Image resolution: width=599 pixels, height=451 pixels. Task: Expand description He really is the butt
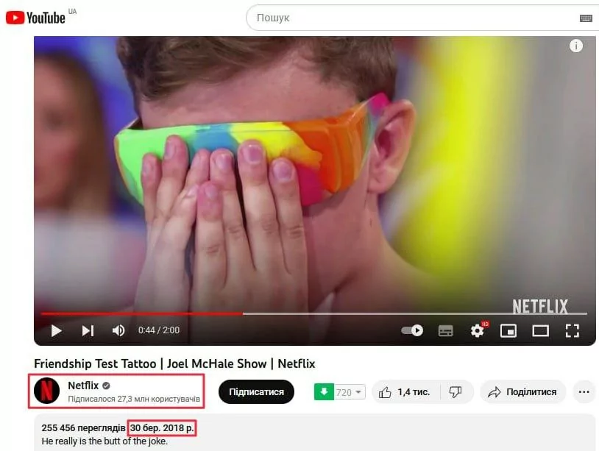point(104,441)
